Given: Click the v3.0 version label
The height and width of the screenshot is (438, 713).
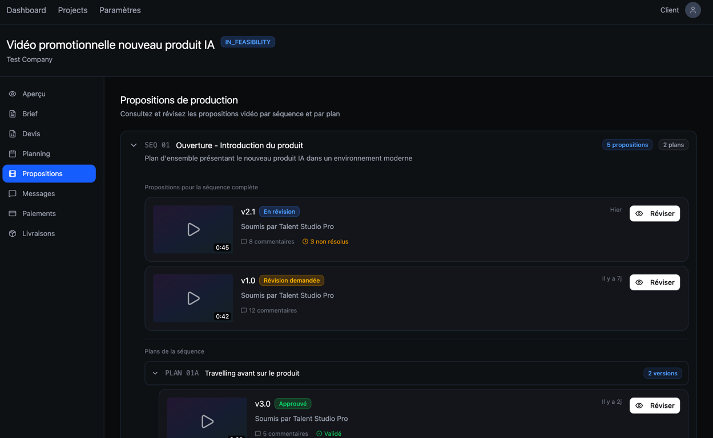Looking at the screenshot, I should pos(263,404).
